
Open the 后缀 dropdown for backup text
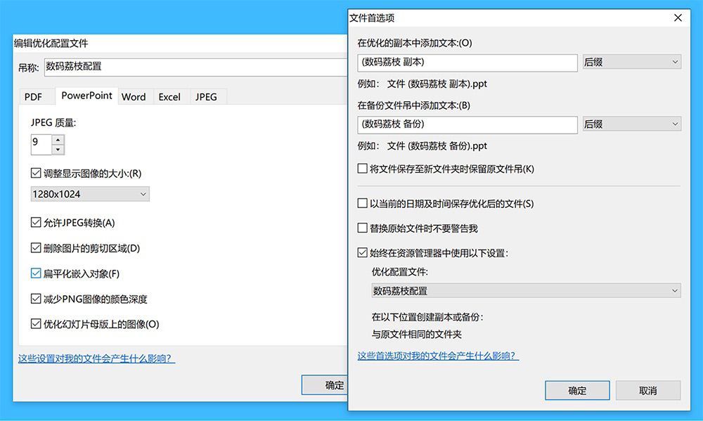(x=632, y=124)
